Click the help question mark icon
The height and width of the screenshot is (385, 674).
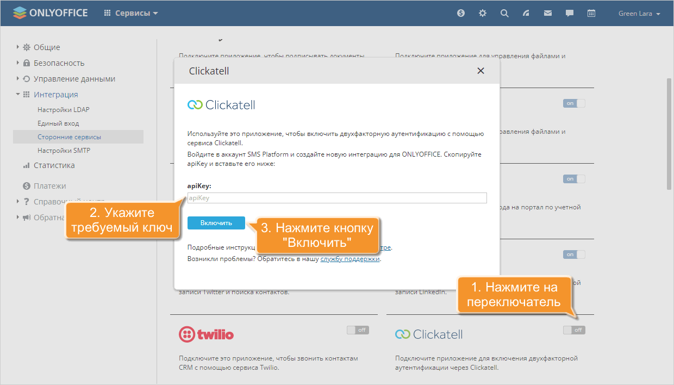pos(27,202)
